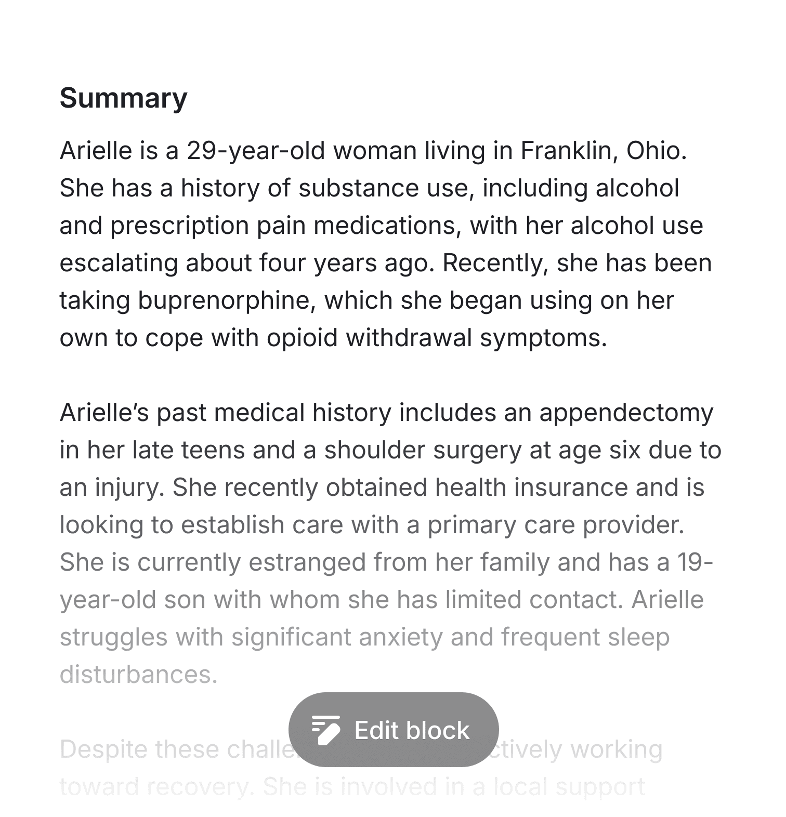Viewport: 786px width, 817px height.
Task: Click the word "appendectomy" in the second paragraph
Action: point(626,413)
